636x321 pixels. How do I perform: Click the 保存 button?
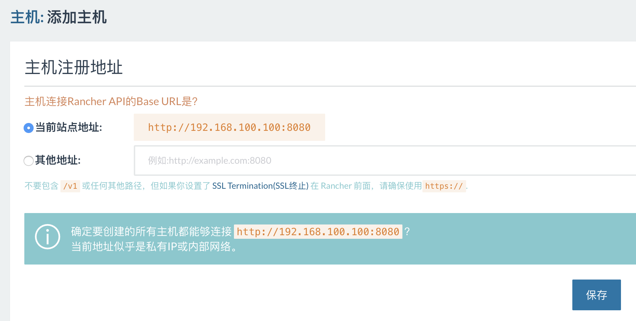click(x=596, y=295)
